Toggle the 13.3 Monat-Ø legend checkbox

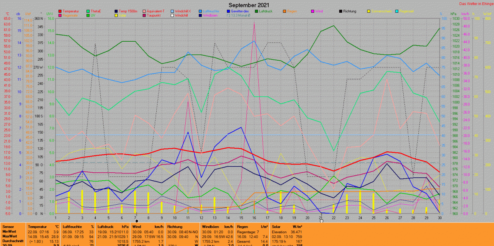pyautogui.click(x=228, y=16)
